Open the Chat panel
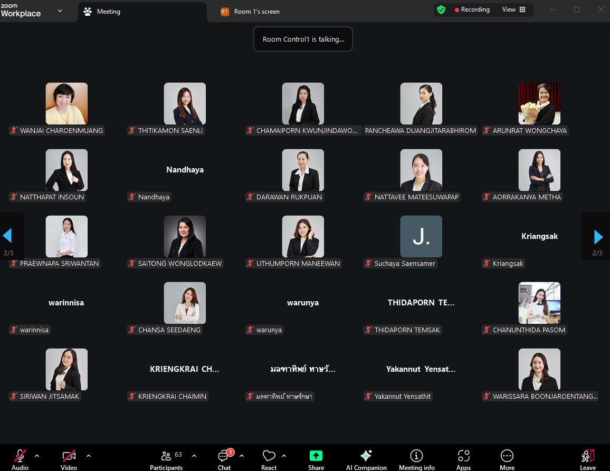This screenshot has width=610, height=471. pyautogui.click(x=224, y=459)
